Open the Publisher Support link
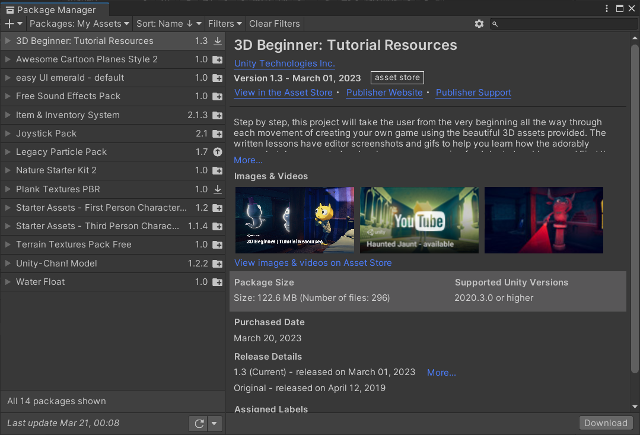640x435 pixels. pos(473,93)
